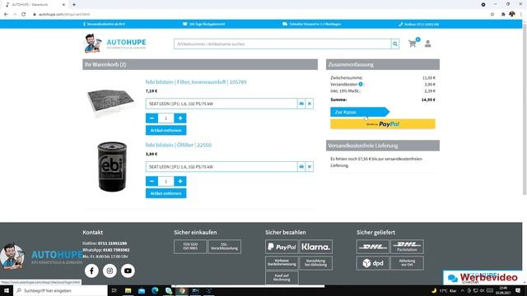Open the Facebook page icon
527x296 pixels.
click(91, 271)
